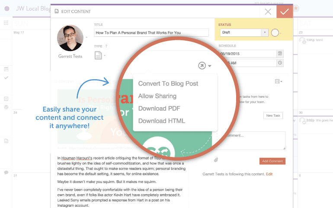Click the New Task button

coord(273,115)
